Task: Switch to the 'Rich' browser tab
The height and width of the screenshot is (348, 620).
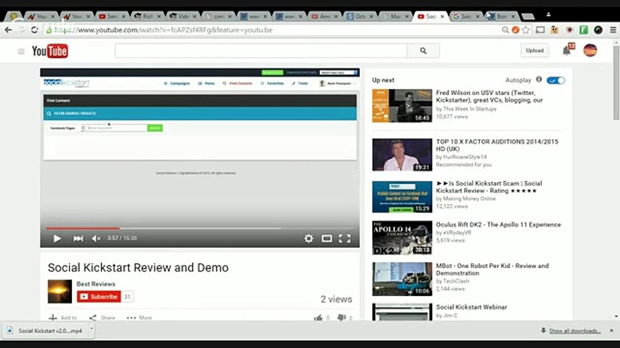Action: coord(147,16)
